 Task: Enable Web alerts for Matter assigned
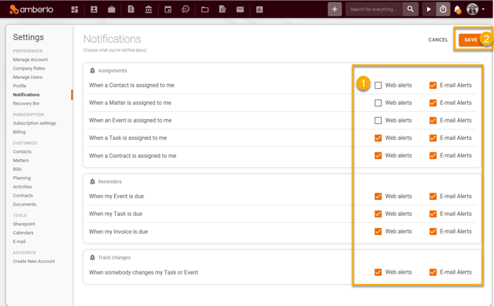[x=378, y=103]
